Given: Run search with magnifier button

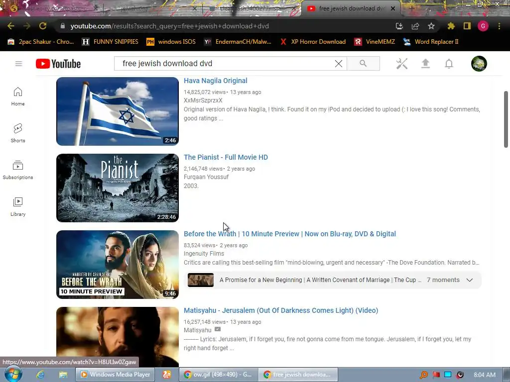Looking at the screenshot, I should [x=363, y=63].
